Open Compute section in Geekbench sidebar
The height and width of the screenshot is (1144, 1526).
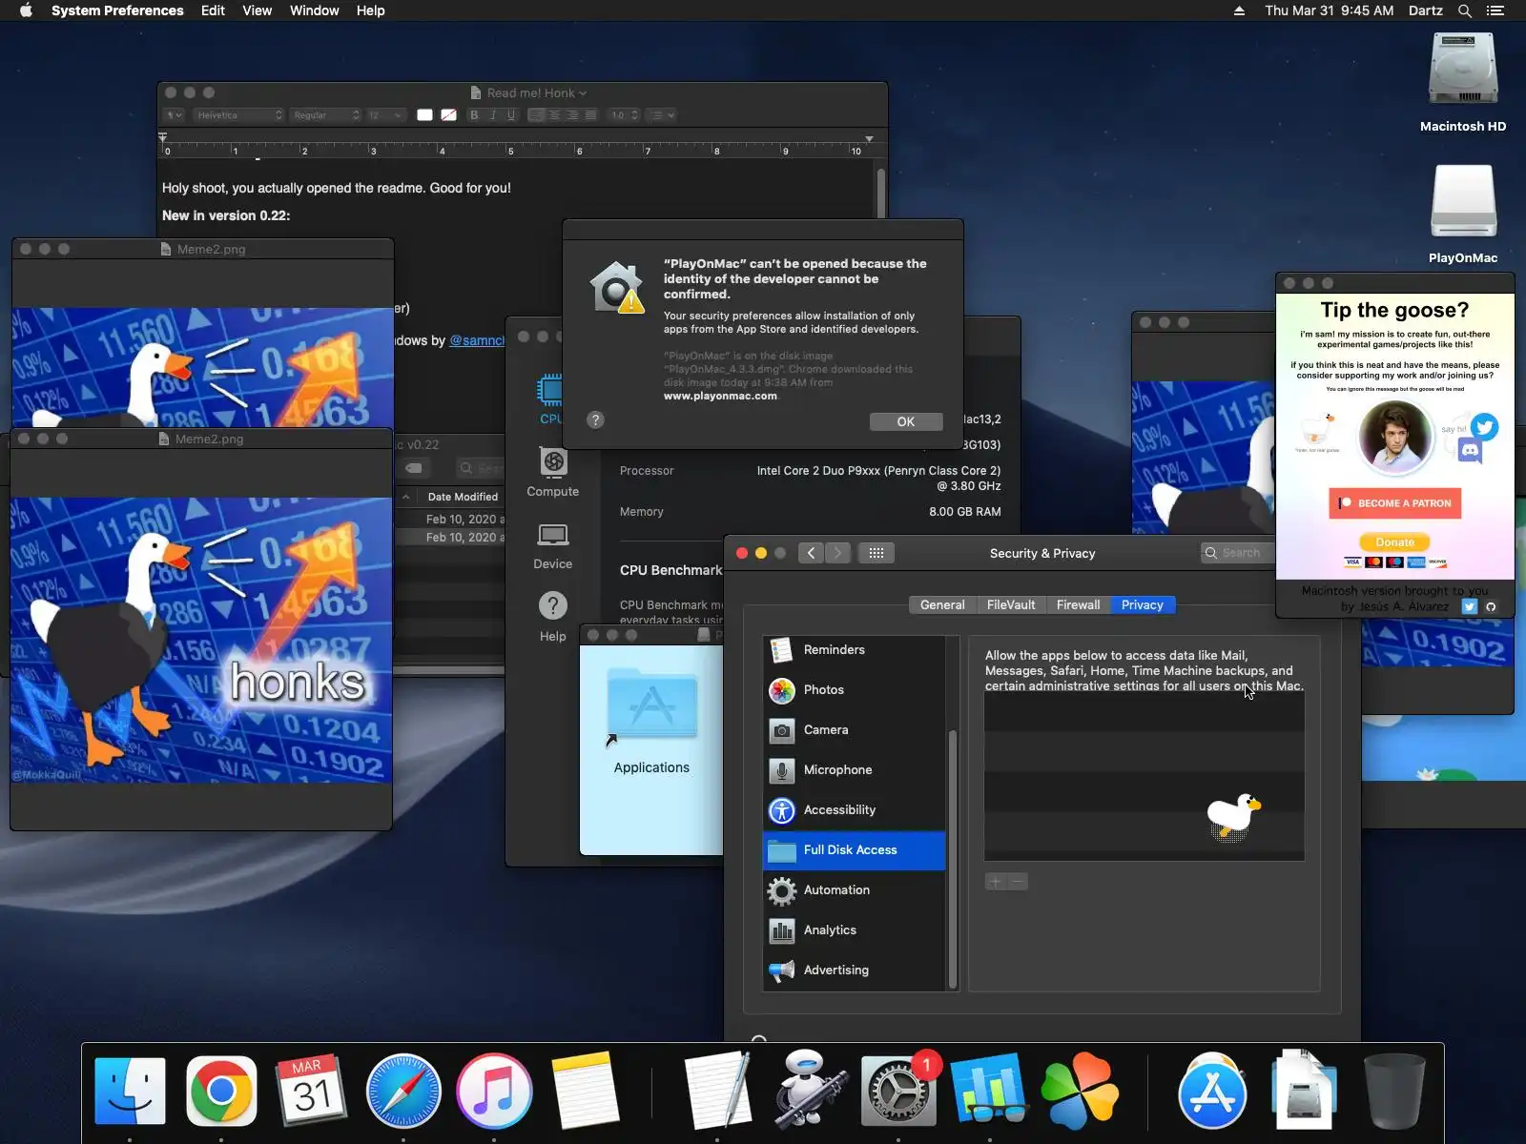click(553, 474)
